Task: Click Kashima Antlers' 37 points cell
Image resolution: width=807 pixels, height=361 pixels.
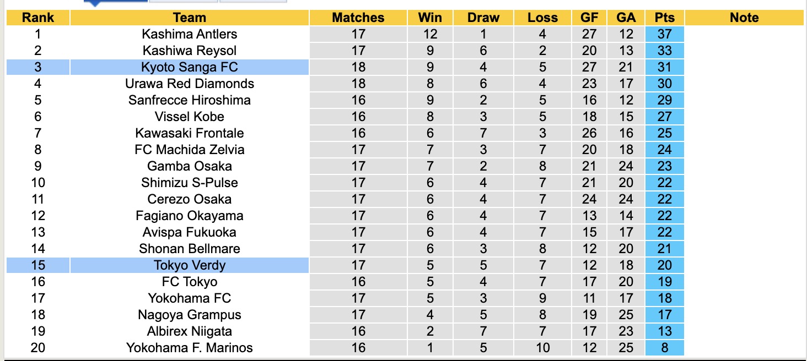Action: point(664,34)
